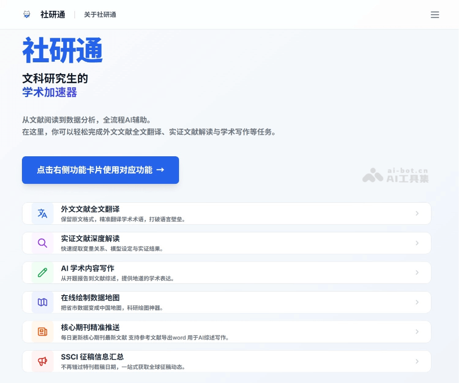
Task: Select the journal icon for 核心期刊精准推送
Action: point(42,331)
